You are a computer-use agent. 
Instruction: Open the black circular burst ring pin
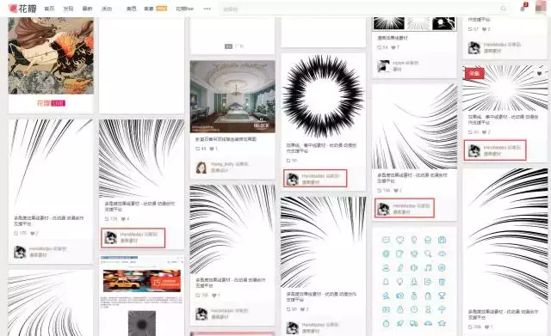[324, 96]
